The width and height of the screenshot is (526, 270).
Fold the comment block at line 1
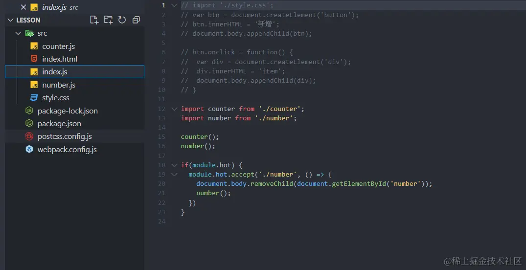[x=174, y=5]
